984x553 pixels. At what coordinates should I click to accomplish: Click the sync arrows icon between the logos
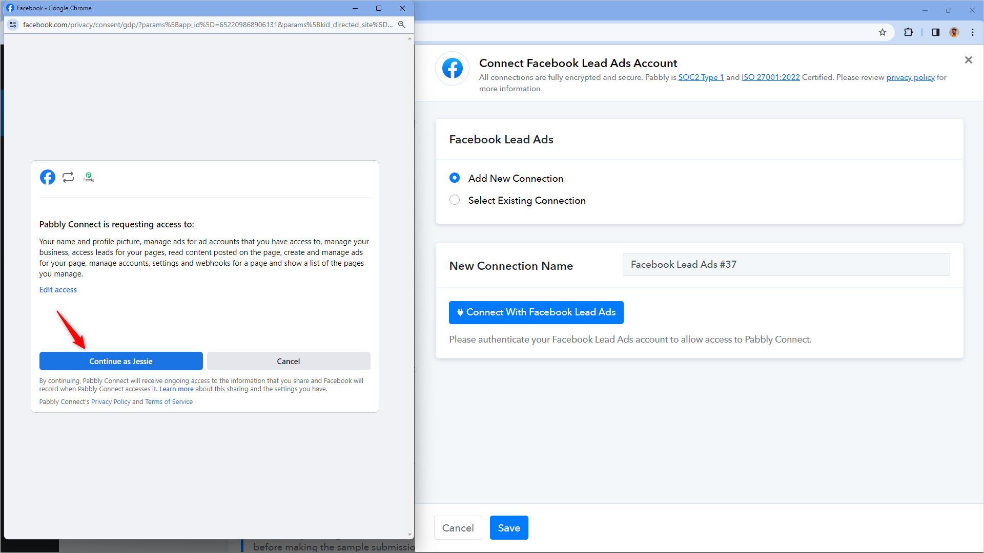[68, 177]
